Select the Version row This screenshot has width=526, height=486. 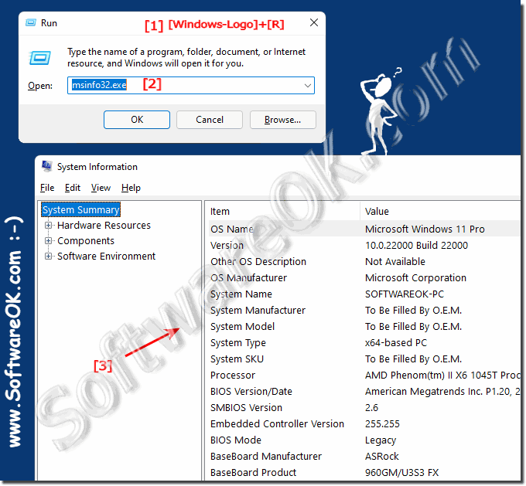click(364, 246)
